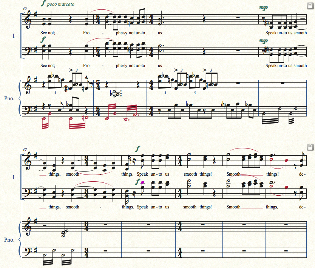
Task: Select the whole rest in measure 45 top staff
Action: tap(238, 17)
